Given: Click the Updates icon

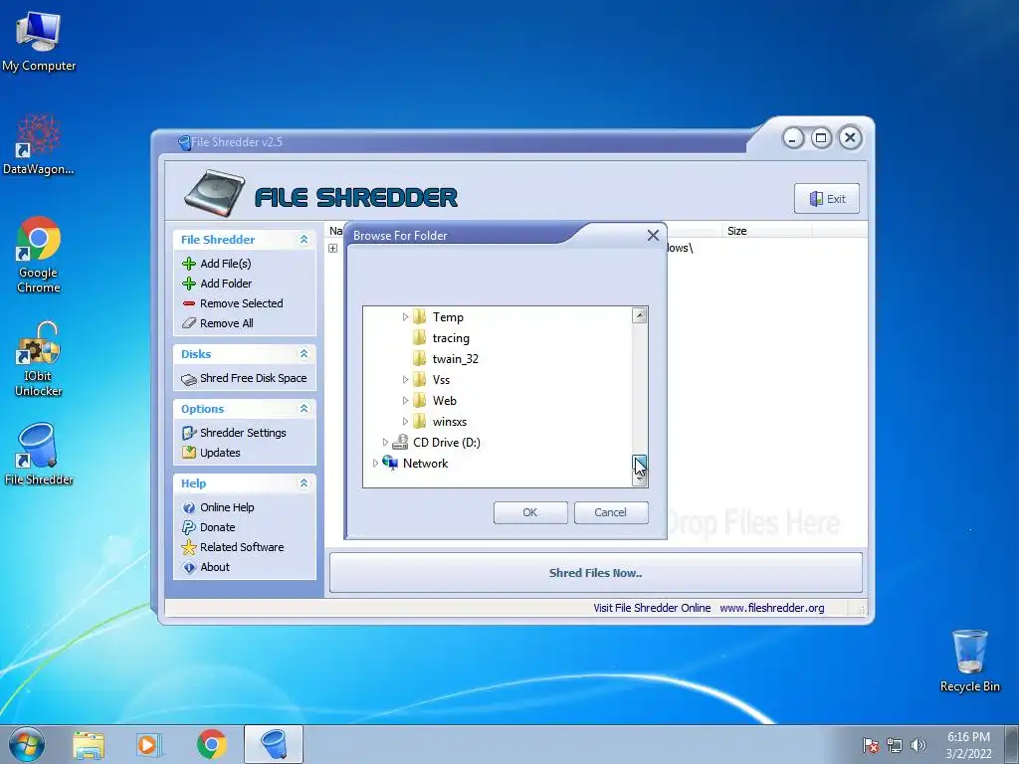Looking at the screenshot, I should click(189, 453).
